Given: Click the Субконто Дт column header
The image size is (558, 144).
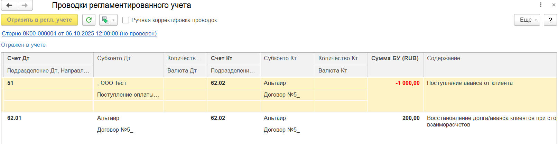Looking at the screenshot, I should [114, 58].
